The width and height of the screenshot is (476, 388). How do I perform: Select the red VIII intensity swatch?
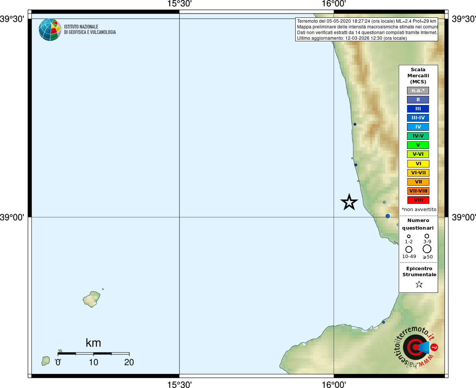418,200
